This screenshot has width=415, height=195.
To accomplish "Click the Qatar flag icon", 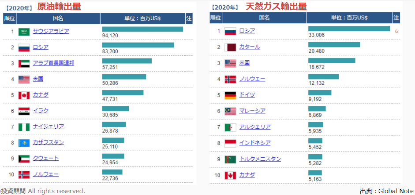I will [x=230, y=47].
